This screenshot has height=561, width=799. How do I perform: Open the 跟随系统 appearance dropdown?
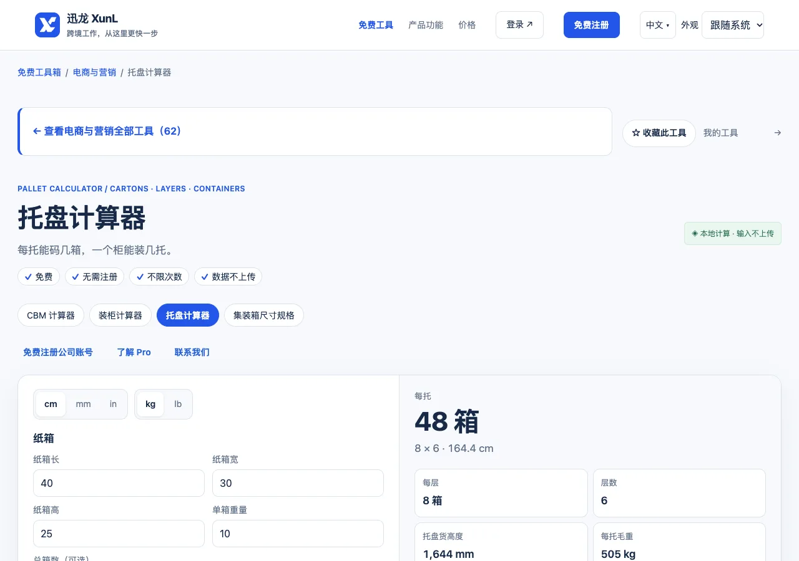733,25
